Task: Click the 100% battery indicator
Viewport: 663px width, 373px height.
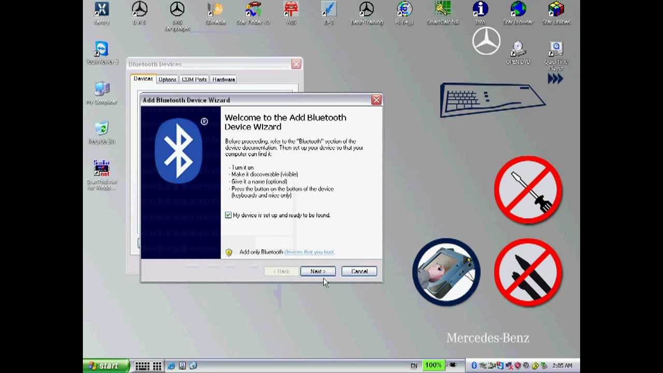Action: [434, 366]
